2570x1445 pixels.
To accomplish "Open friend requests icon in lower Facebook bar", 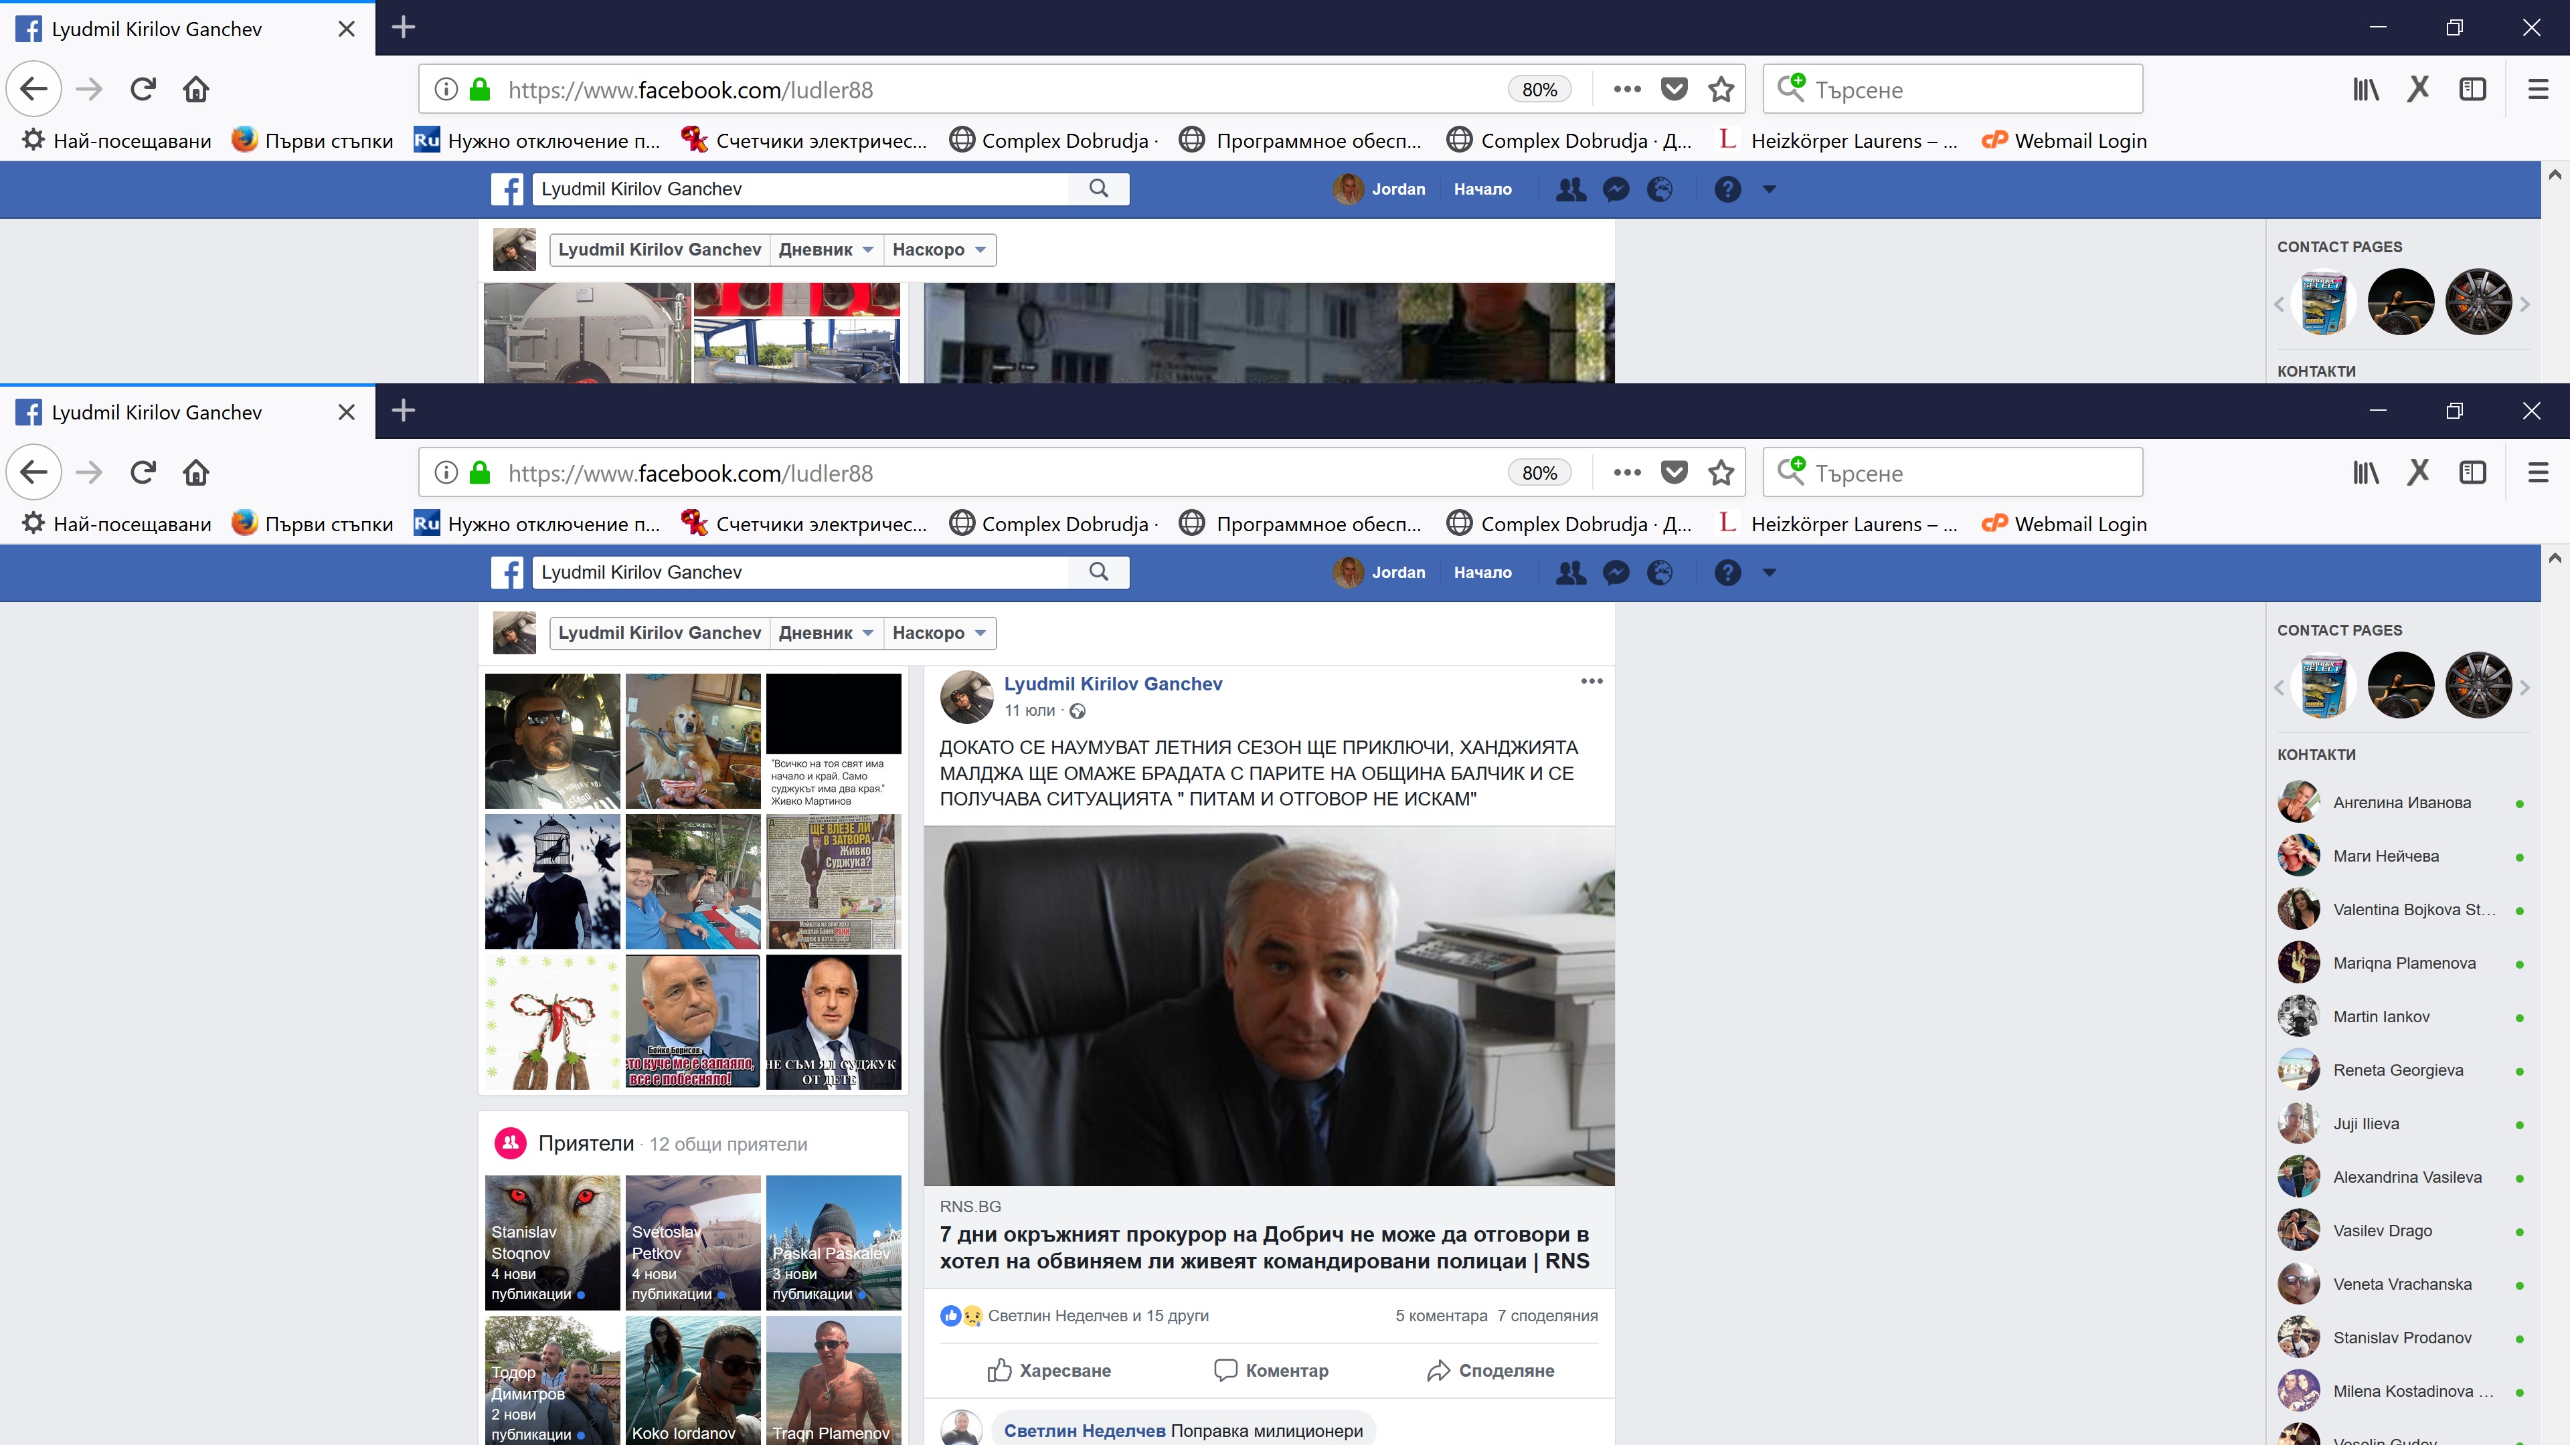I will tap(1571, 573).
